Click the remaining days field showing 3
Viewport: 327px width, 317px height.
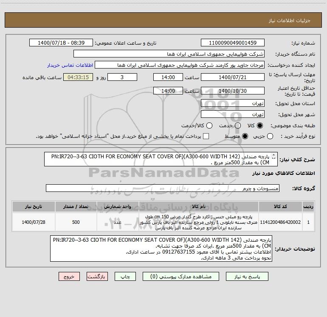coord(122,77)
